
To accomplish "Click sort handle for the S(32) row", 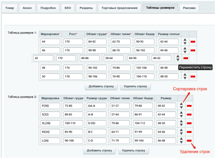I will tap(181, 114).
